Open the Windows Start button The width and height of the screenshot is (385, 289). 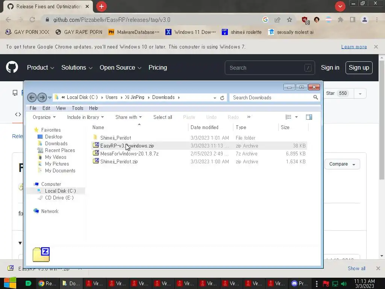pos(10,283)
